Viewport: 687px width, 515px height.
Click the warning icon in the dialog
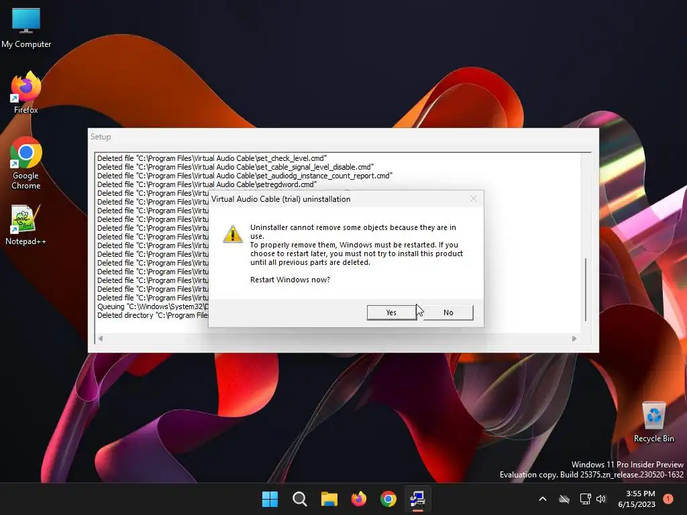click(233, 234)
